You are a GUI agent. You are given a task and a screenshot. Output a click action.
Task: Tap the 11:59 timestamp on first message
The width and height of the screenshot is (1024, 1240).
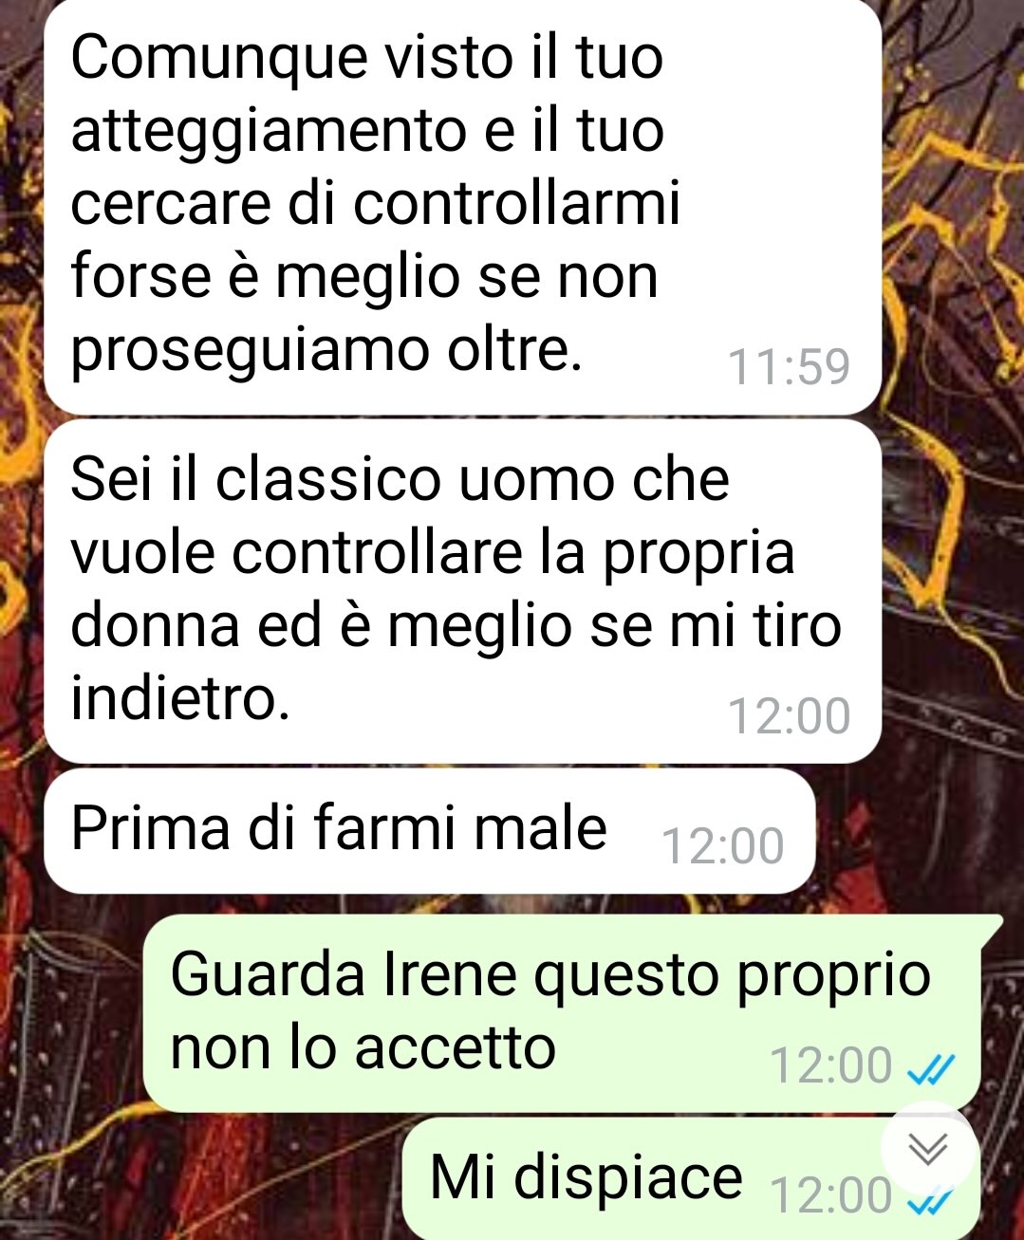(x=789, y=366)
